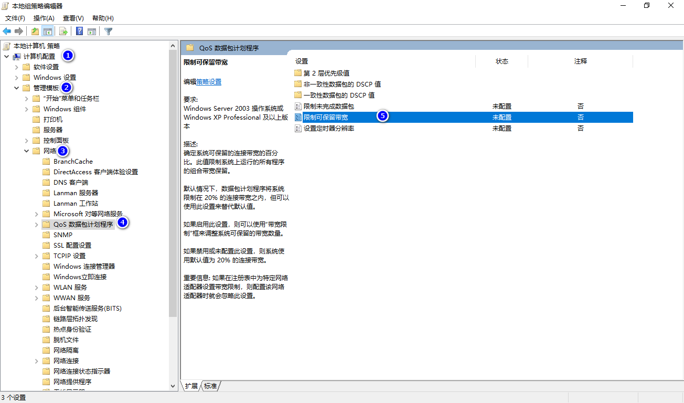Open the 帮助(H) menu
This screenshot has width=684, height=403.
[103, 18]
